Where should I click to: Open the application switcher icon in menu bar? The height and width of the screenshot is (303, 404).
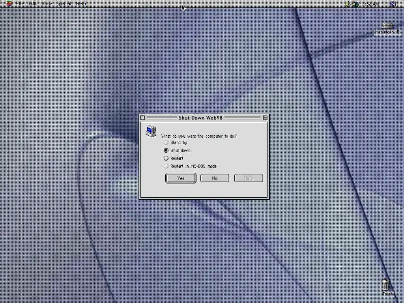click(x=393, y=4)
